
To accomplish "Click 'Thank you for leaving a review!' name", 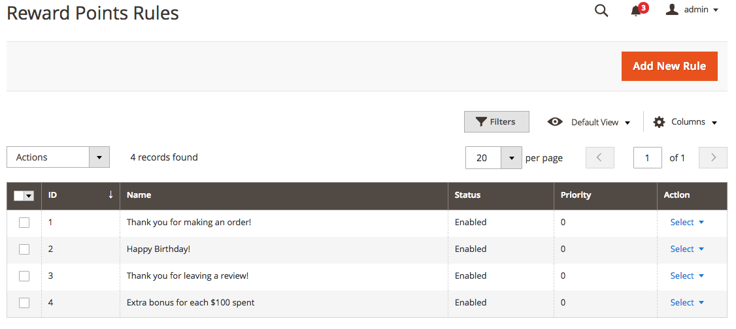I will click(188, 275).
